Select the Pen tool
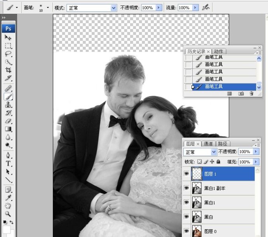 8,155
